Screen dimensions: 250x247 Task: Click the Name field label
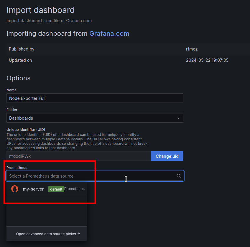point(11,90)
